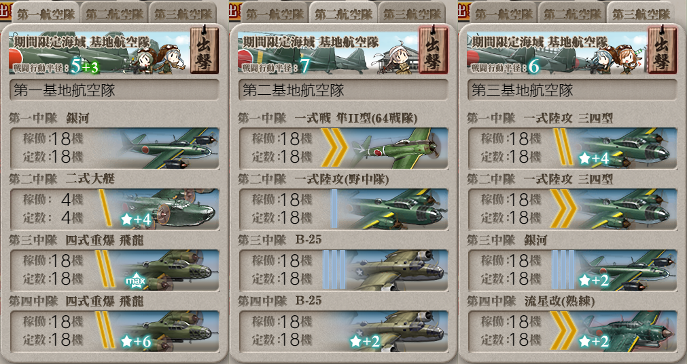Select the 一式陸攻(野中隊) bomber slot
Image resolution: width=687 pixels, height=364 pixels.
[343, 209]
